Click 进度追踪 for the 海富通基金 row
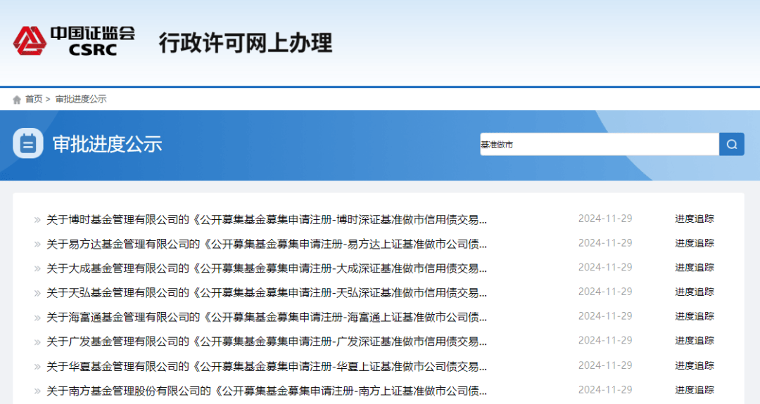Viewport: 760px width, 404px height. coord(695,316)
